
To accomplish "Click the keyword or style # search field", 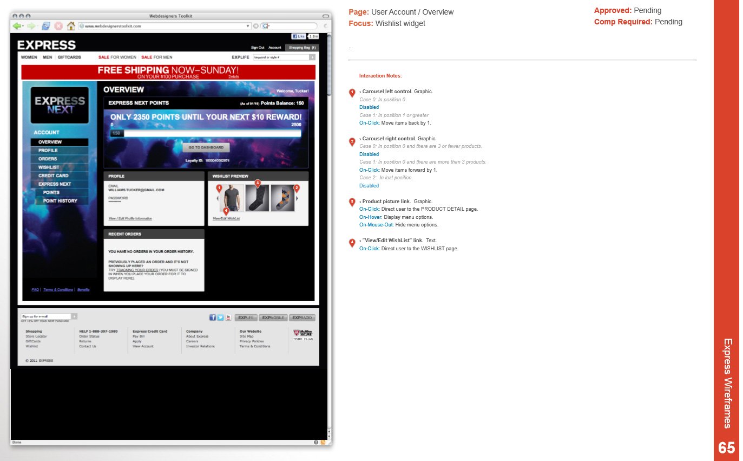I will [281, 57].
